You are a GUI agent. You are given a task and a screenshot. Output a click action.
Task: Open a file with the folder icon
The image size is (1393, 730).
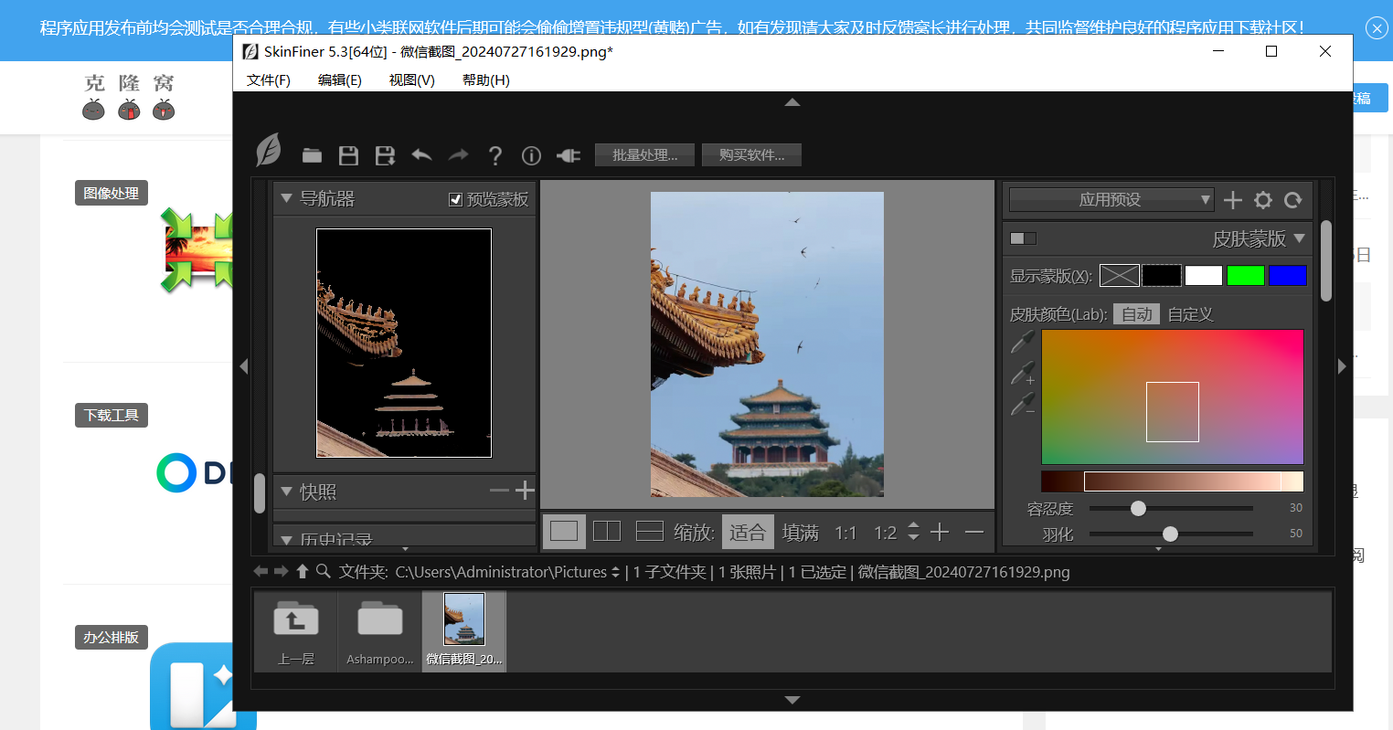pyautogui.click(x=313, y=155)
